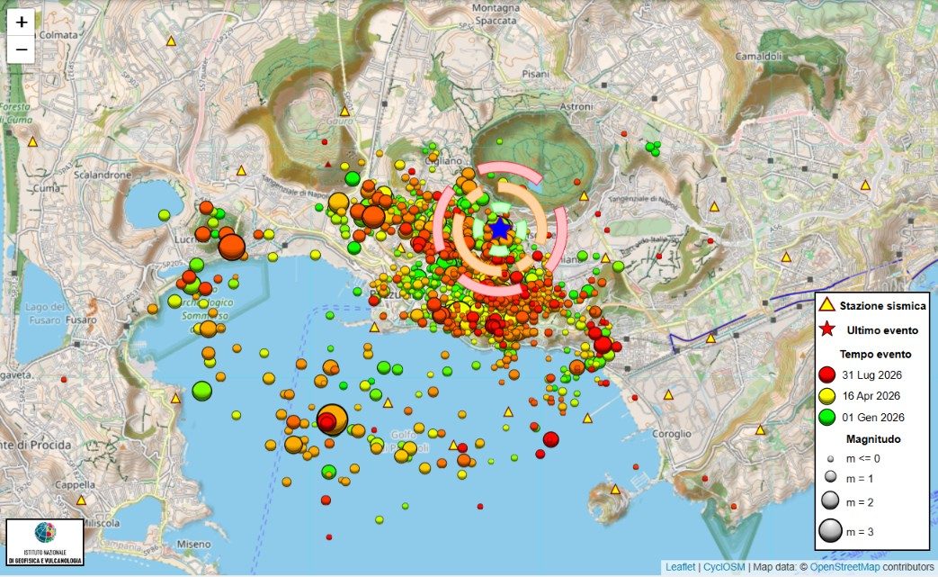938x577 pixels.
Task: Select the blue star epicenter marker
Action: [499, 229]
